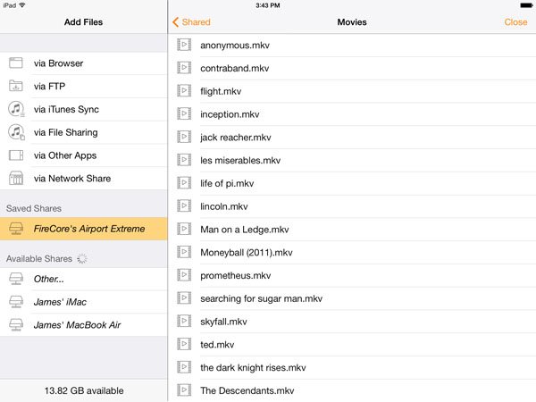
Task: Click the video icon for anonymous.mkv
Action: tap(184, 45)
